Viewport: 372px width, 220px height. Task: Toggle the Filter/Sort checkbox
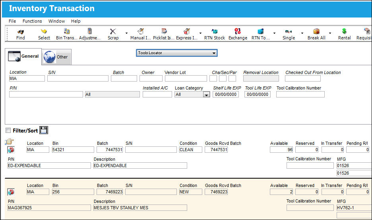pos(8,130)
